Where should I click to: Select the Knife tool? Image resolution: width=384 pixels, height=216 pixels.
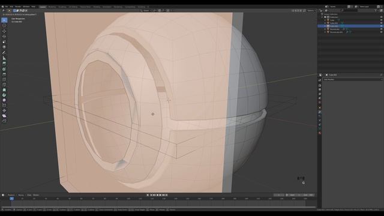tap(4, 85)
